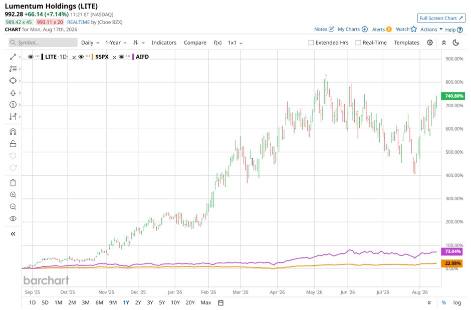This screenshot has width=471, height=310.
Task: Click the black LITE color swatch
Action: [x=43, y=57]
